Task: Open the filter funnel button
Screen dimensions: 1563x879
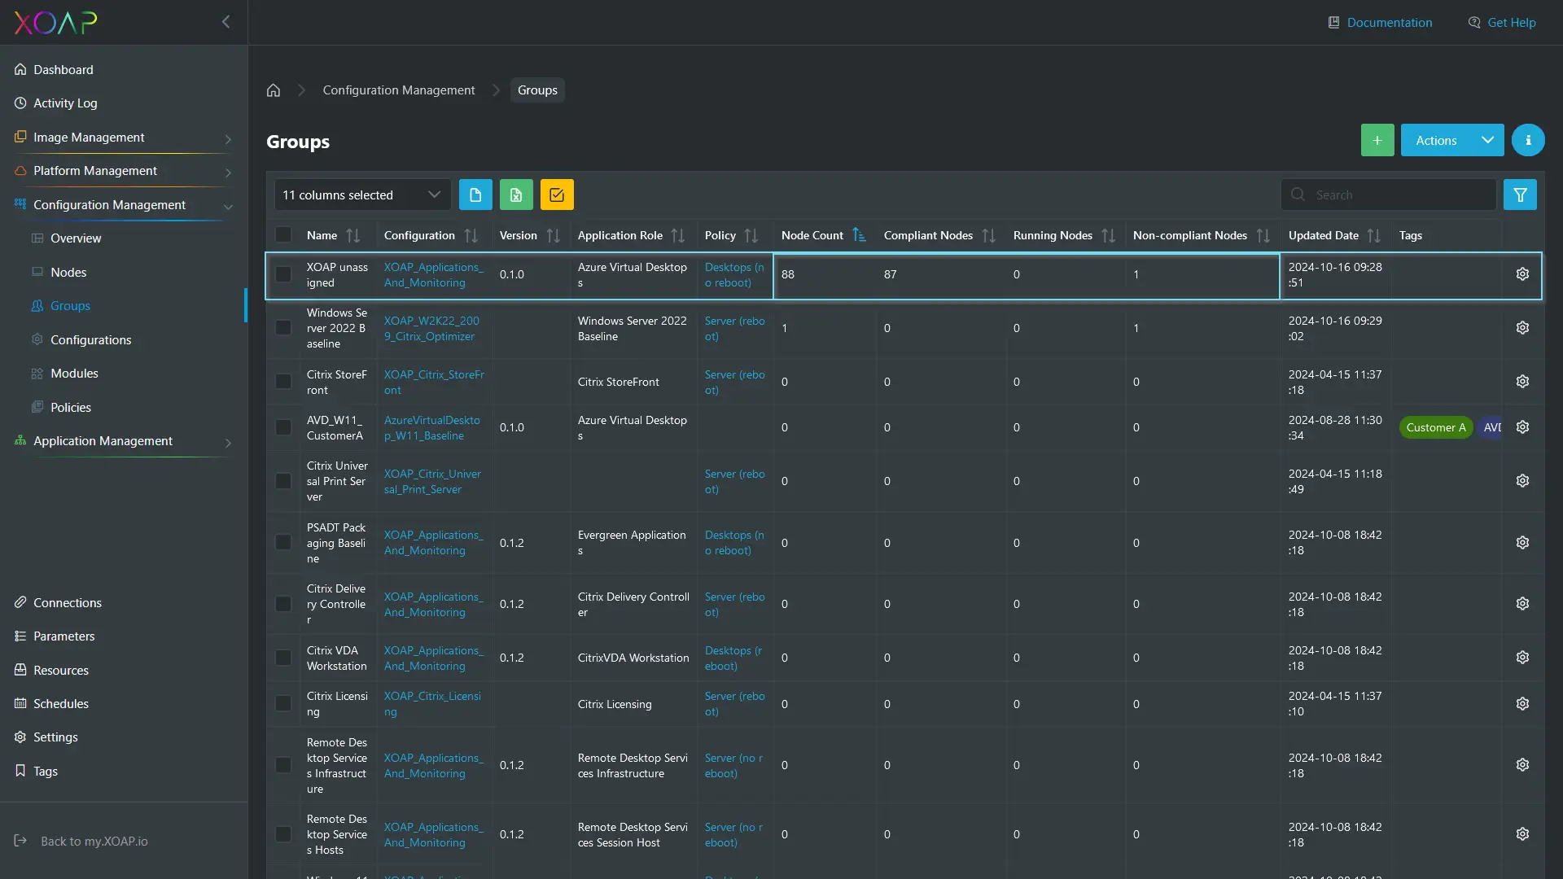Action: click(1520, 195)
